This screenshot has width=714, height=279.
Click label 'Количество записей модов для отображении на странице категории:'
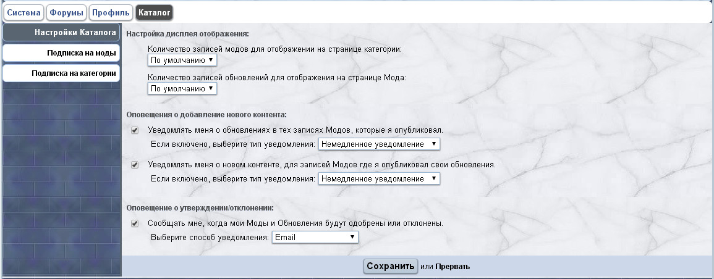tap(275, 49)
